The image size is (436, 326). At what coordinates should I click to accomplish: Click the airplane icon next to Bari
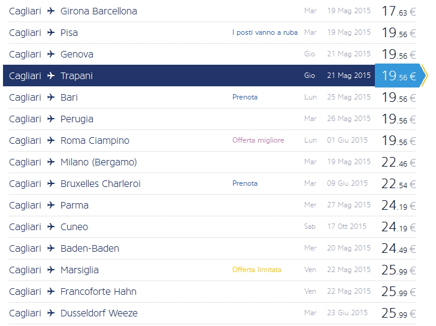pyautogui.click(x=51, y=97)
